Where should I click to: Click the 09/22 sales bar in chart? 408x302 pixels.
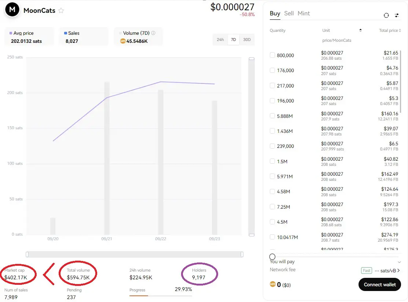161,163
